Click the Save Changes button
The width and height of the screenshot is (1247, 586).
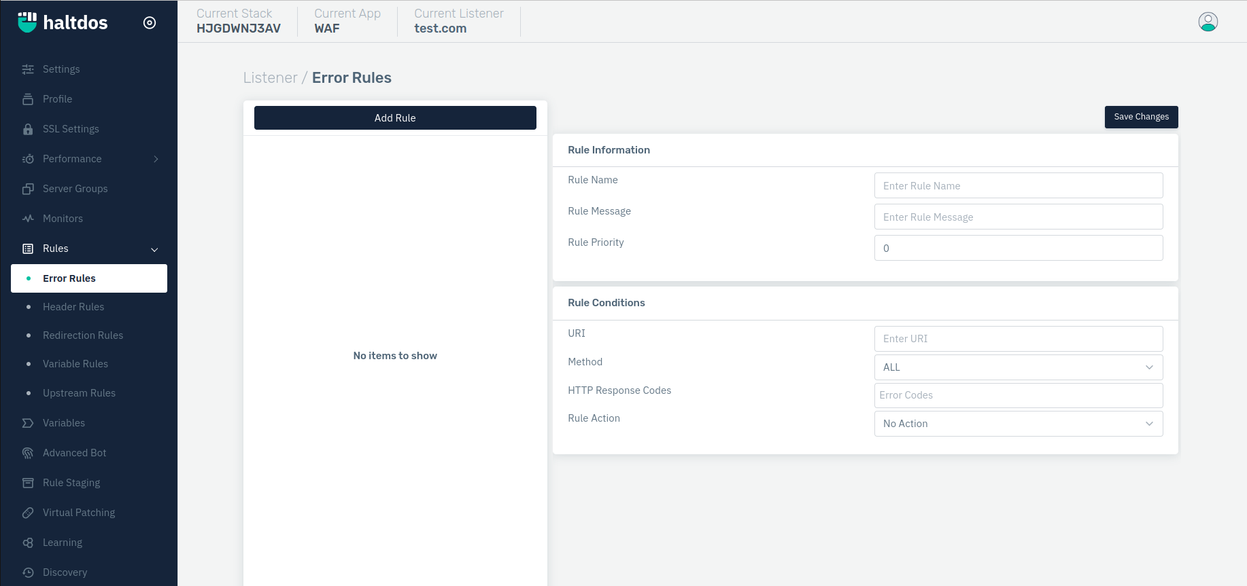click(1141, 117)
